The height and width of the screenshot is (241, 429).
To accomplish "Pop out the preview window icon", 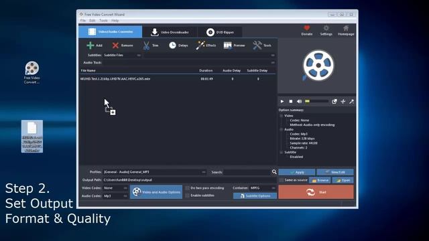I will point(334,101).
